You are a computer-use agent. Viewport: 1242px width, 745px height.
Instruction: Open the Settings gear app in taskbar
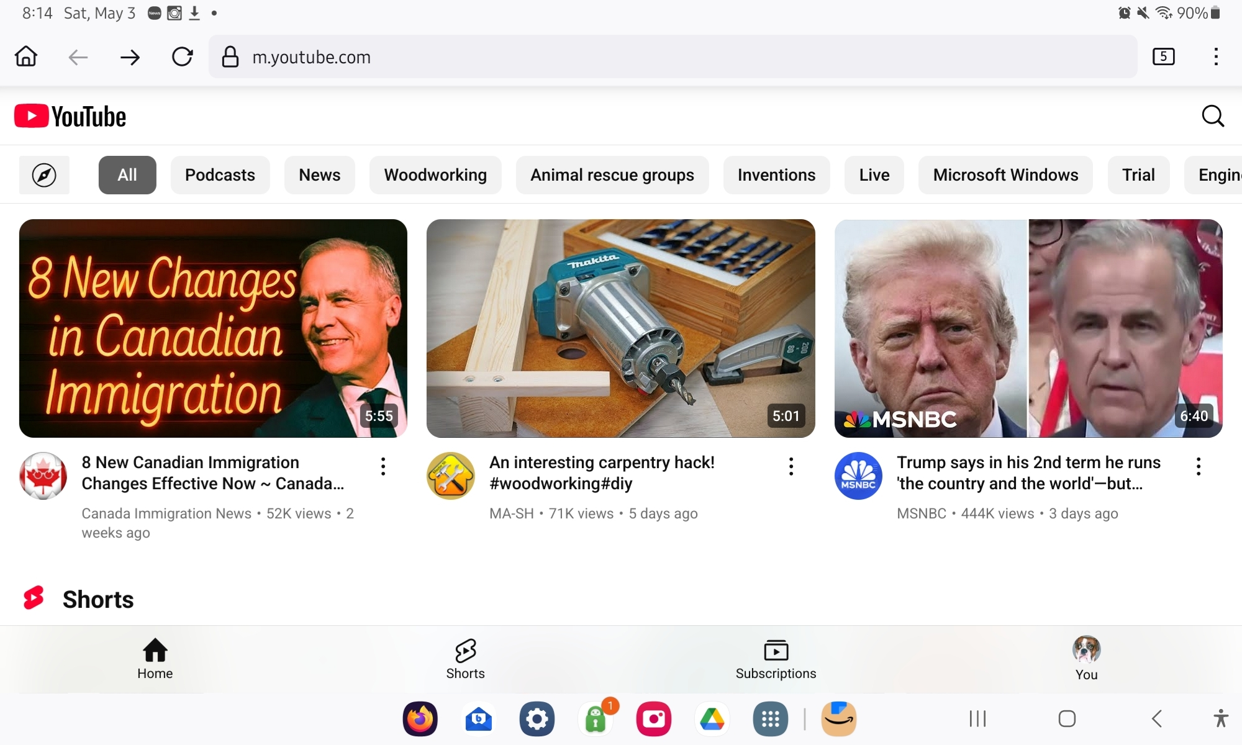[537, 719]
